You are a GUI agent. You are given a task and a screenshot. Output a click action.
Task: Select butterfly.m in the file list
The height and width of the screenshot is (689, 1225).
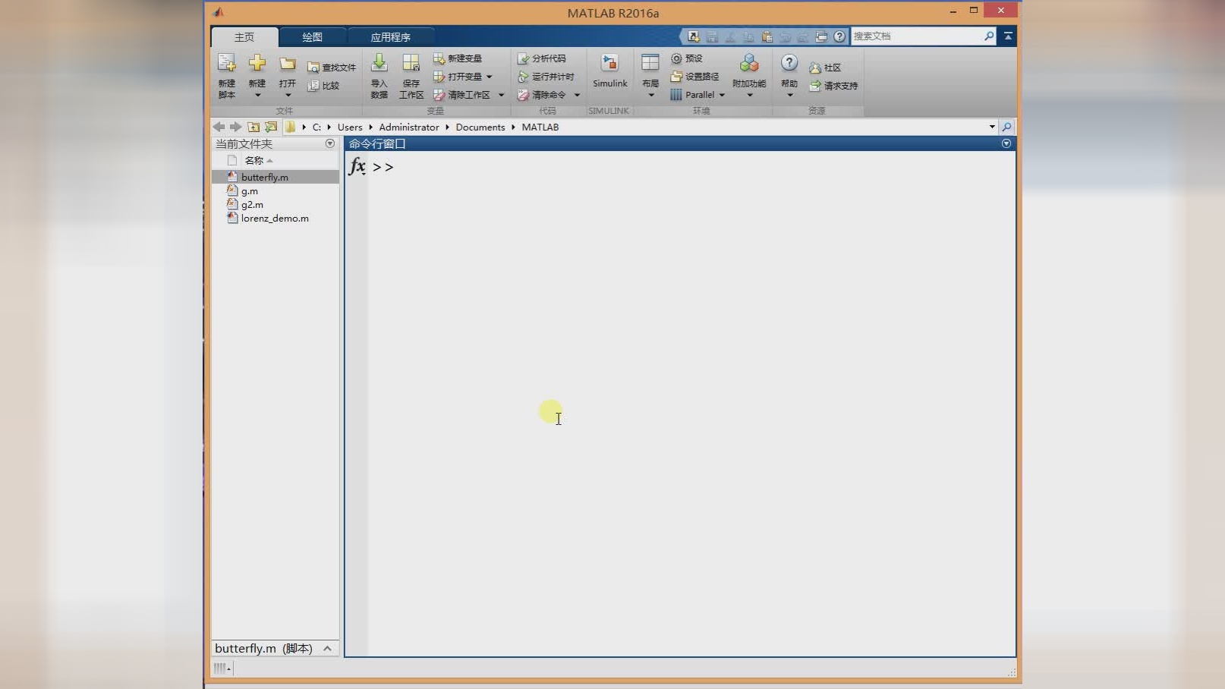(x=276, y=177)
